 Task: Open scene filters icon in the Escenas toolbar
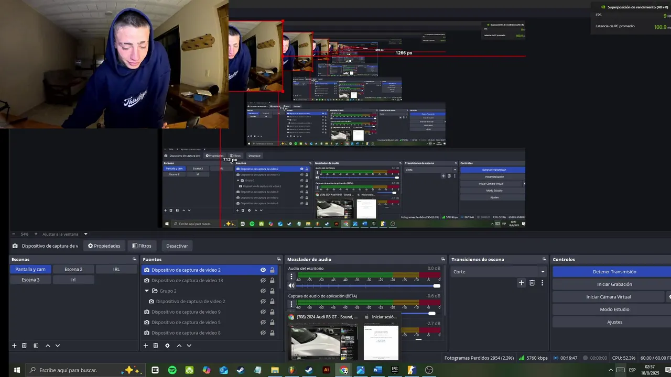coord(36,346)
